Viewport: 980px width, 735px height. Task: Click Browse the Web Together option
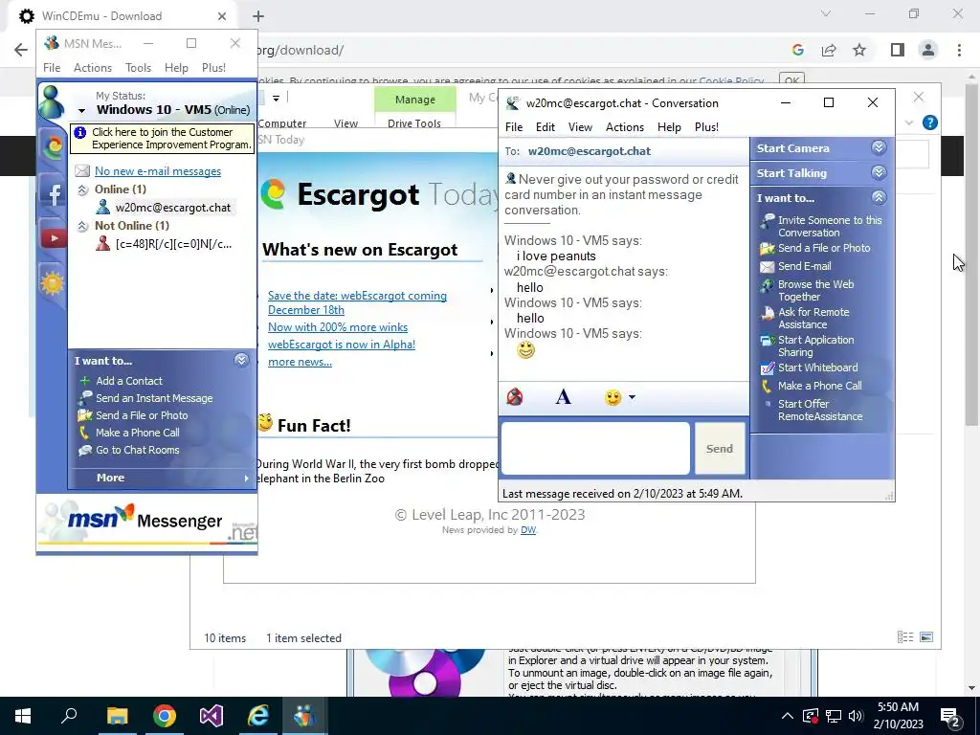815,291
